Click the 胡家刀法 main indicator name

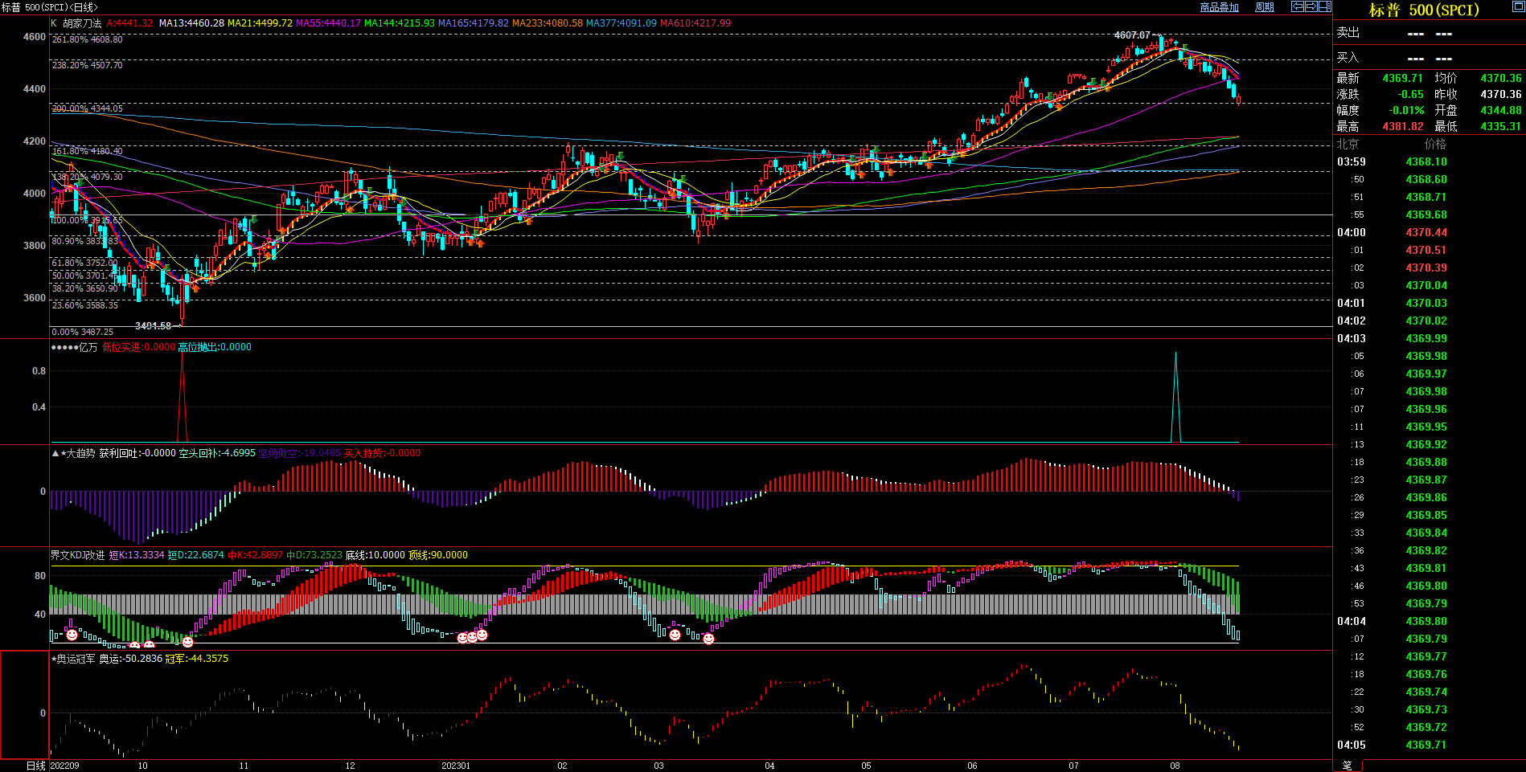pyautogui.click(x=82, y=23)
